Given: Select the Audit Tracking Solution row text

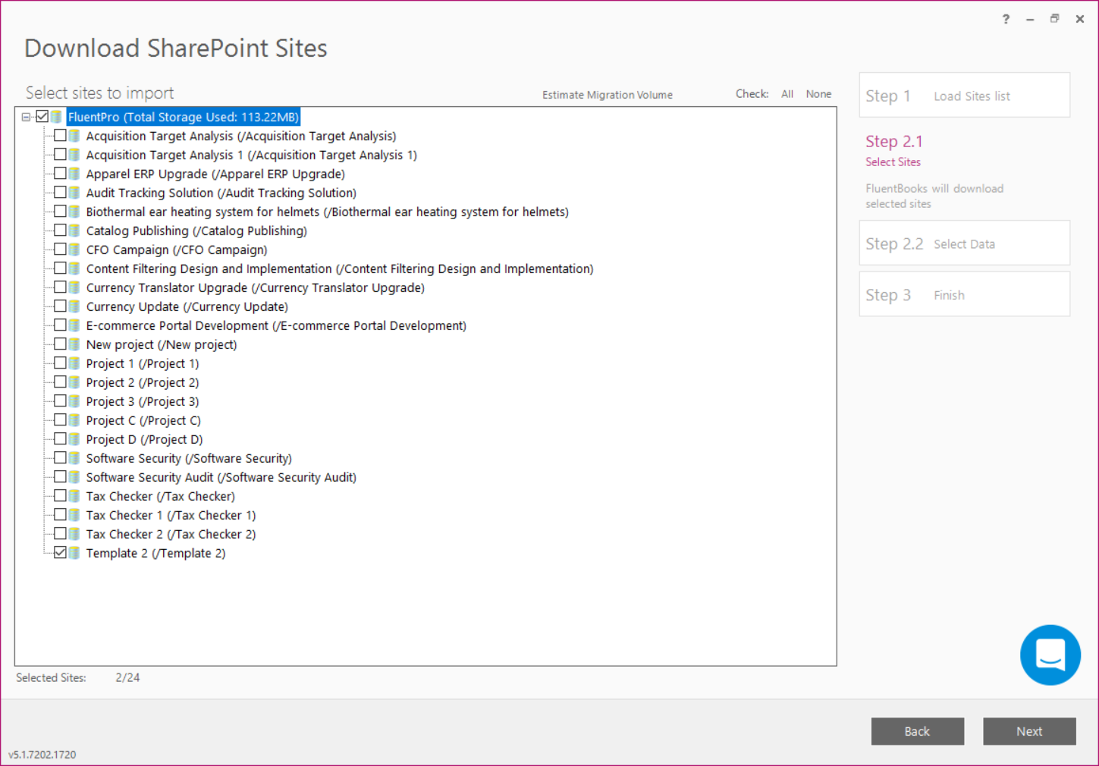Looking at the screenshot, I should (221, 193).
